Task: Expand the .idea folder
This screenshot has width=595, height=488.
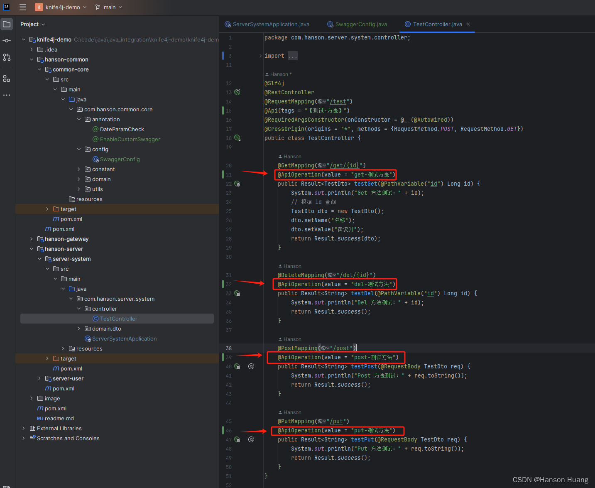Action: pos(31,49)
